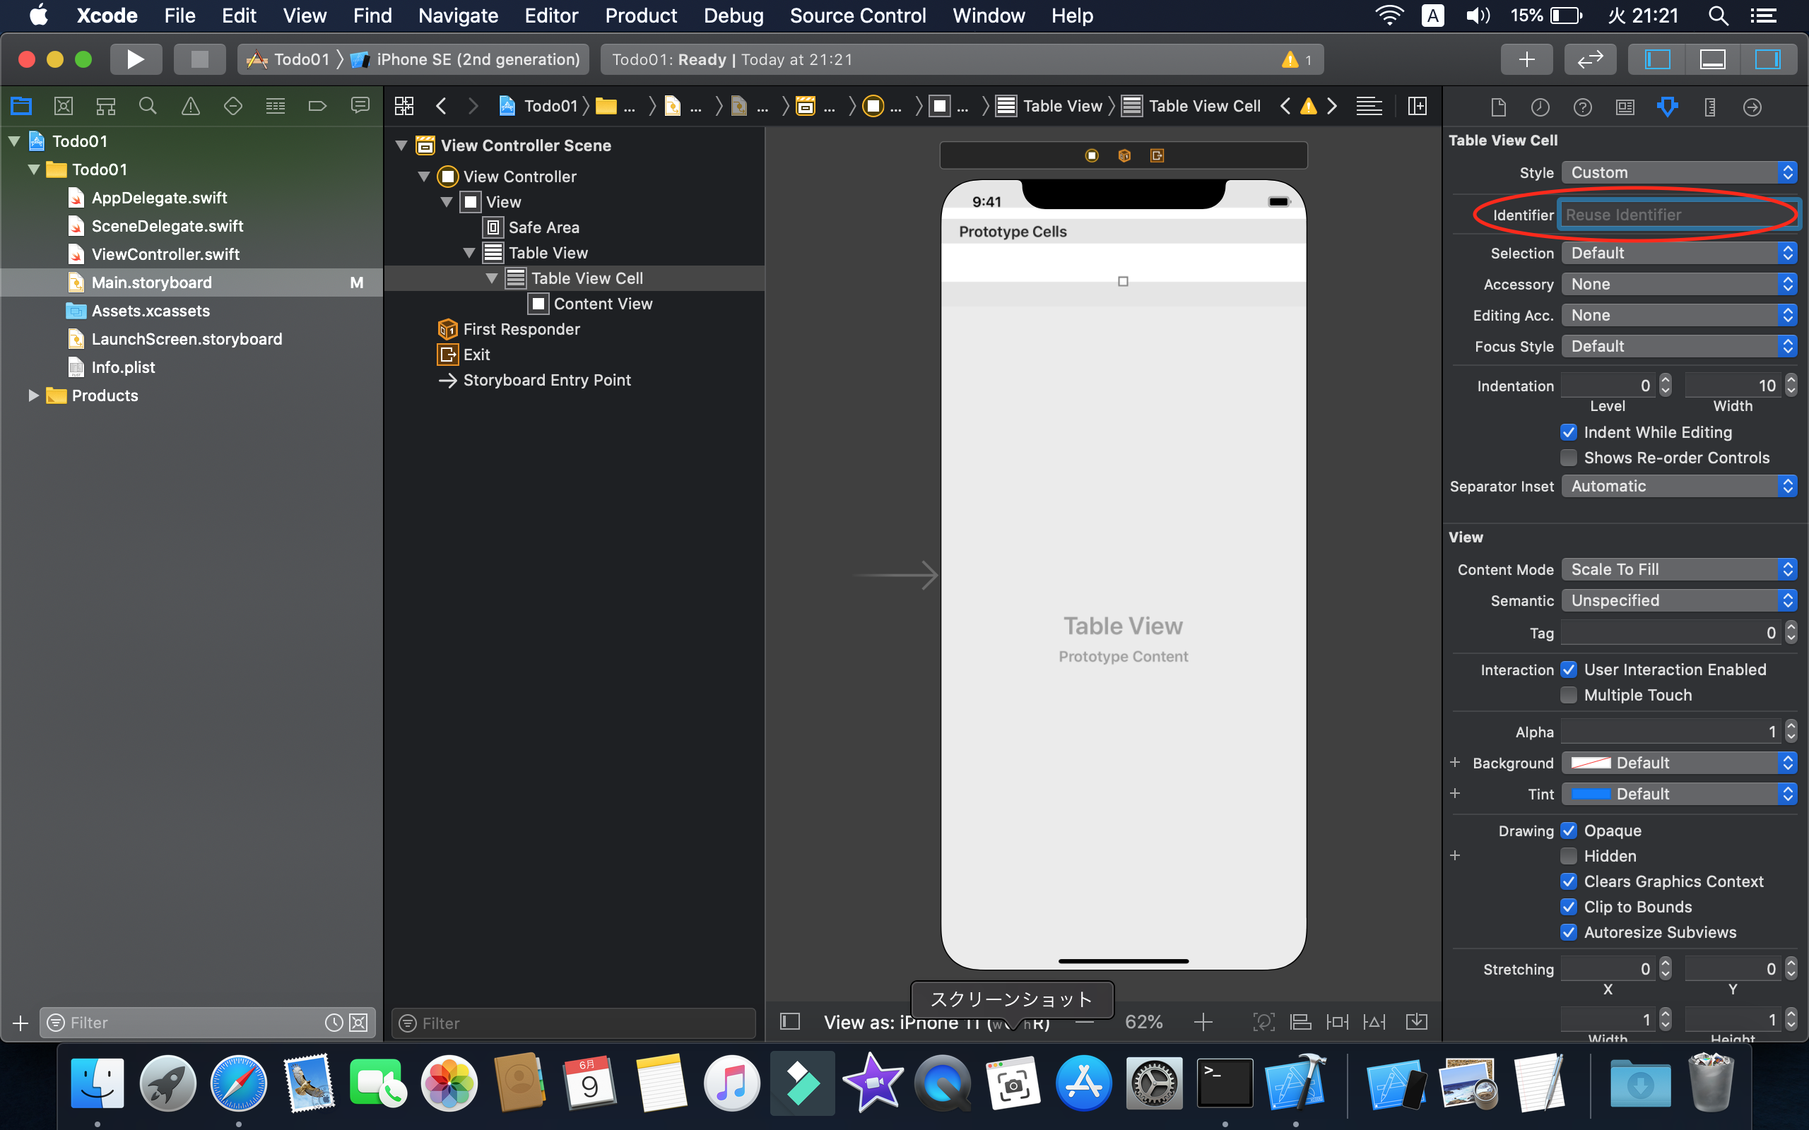Image resolution: width=1809 pixels, height=1130 pixels.
Task: Open the Connections inspector arrow icon
Action: (1752, 107)
